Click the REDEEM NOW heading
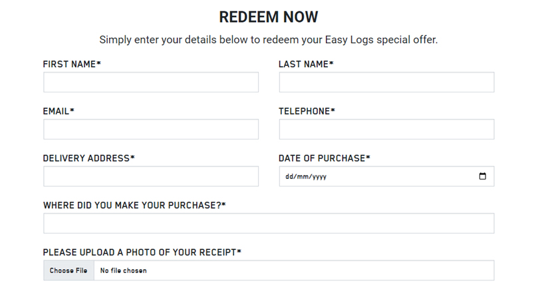Image resolution: width=560 pixels, height=291 pixels. pyautogui.click(x=269, y=17)
